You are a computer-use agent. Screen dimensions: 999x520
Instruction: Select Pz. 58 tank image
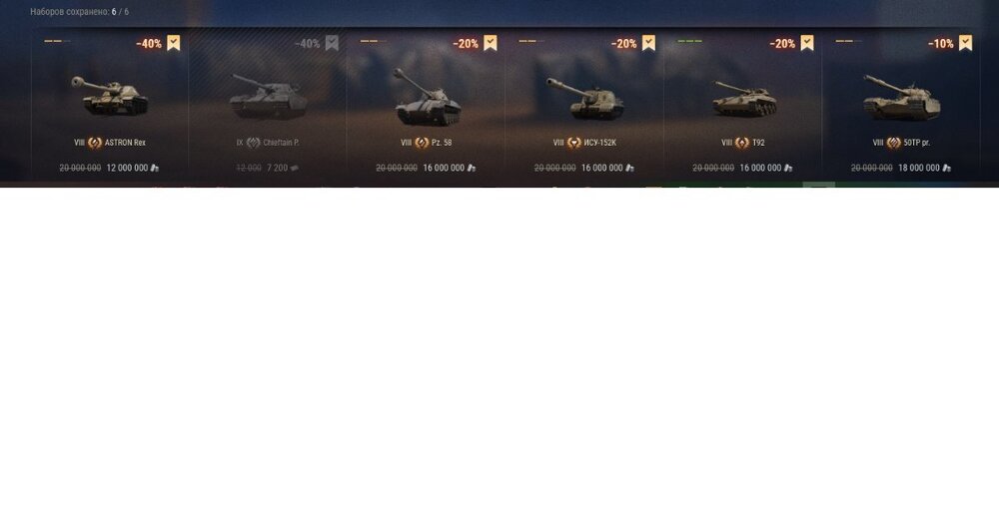427,97
